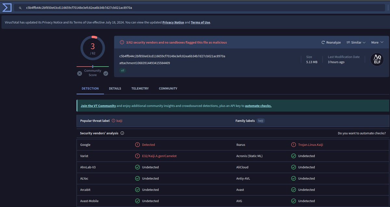This screenshot has height=207, width=390.
Task: Open the Privacy Notice link
Action: [x=173, y=22]
